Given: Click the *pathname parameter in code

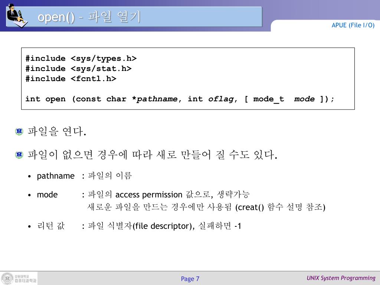Looking at the screenshot, I should click(155, 99).
